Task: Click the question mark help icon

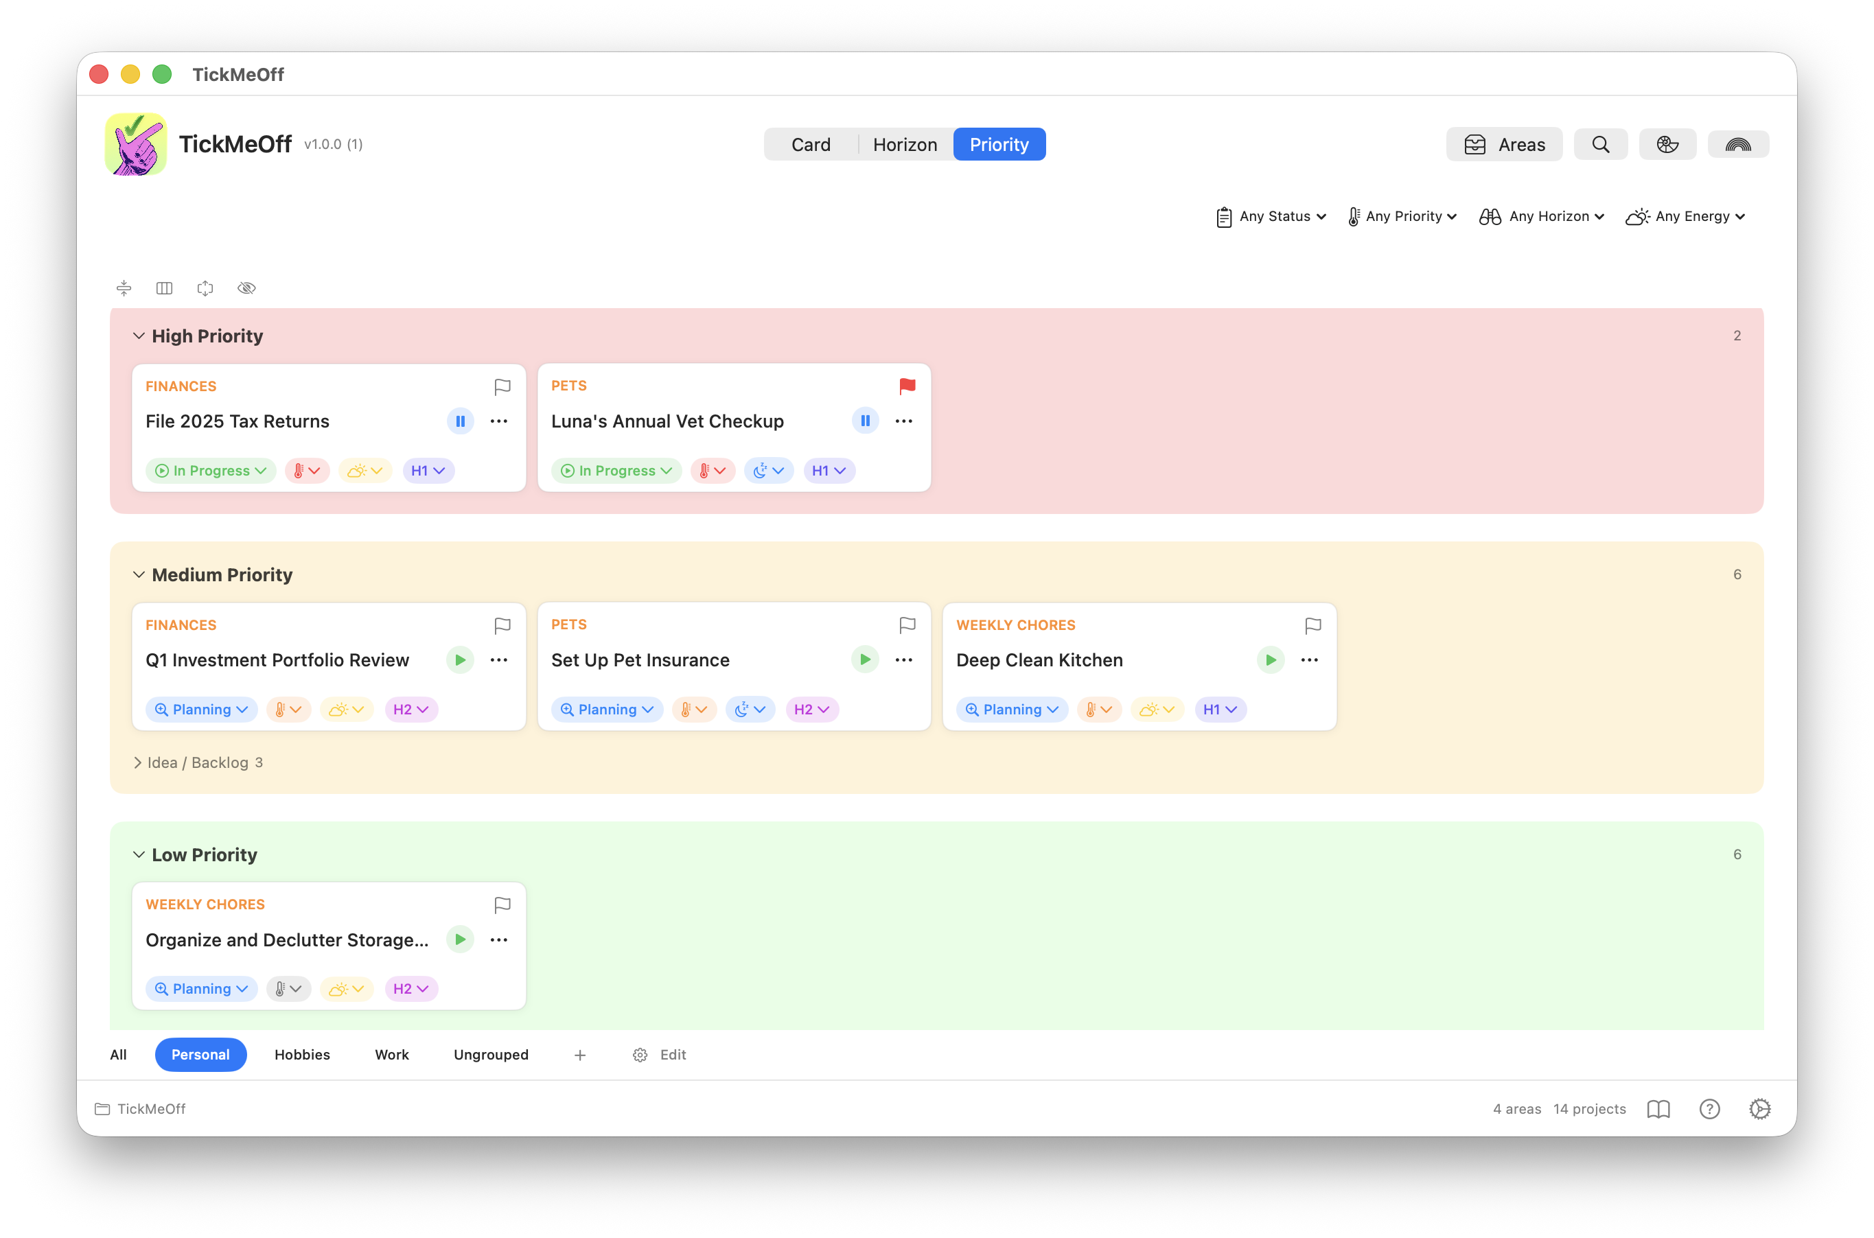Action: [x=1709, y=1108]
